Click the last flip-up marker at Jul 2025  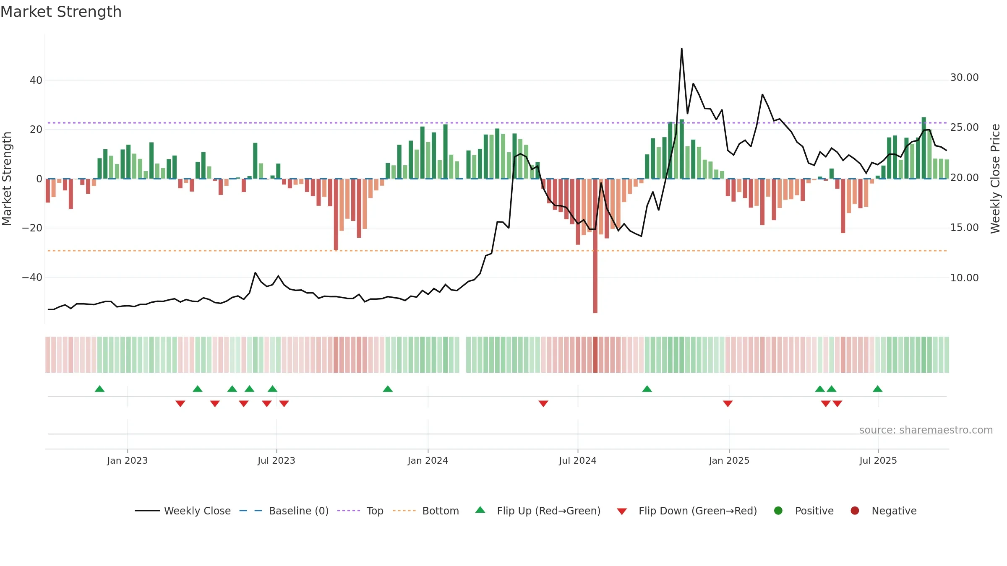877,389
